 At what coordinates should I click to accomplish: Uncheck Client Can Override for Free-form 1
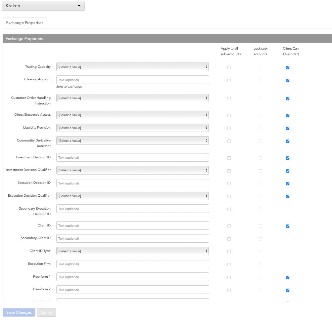pos(288,277)
